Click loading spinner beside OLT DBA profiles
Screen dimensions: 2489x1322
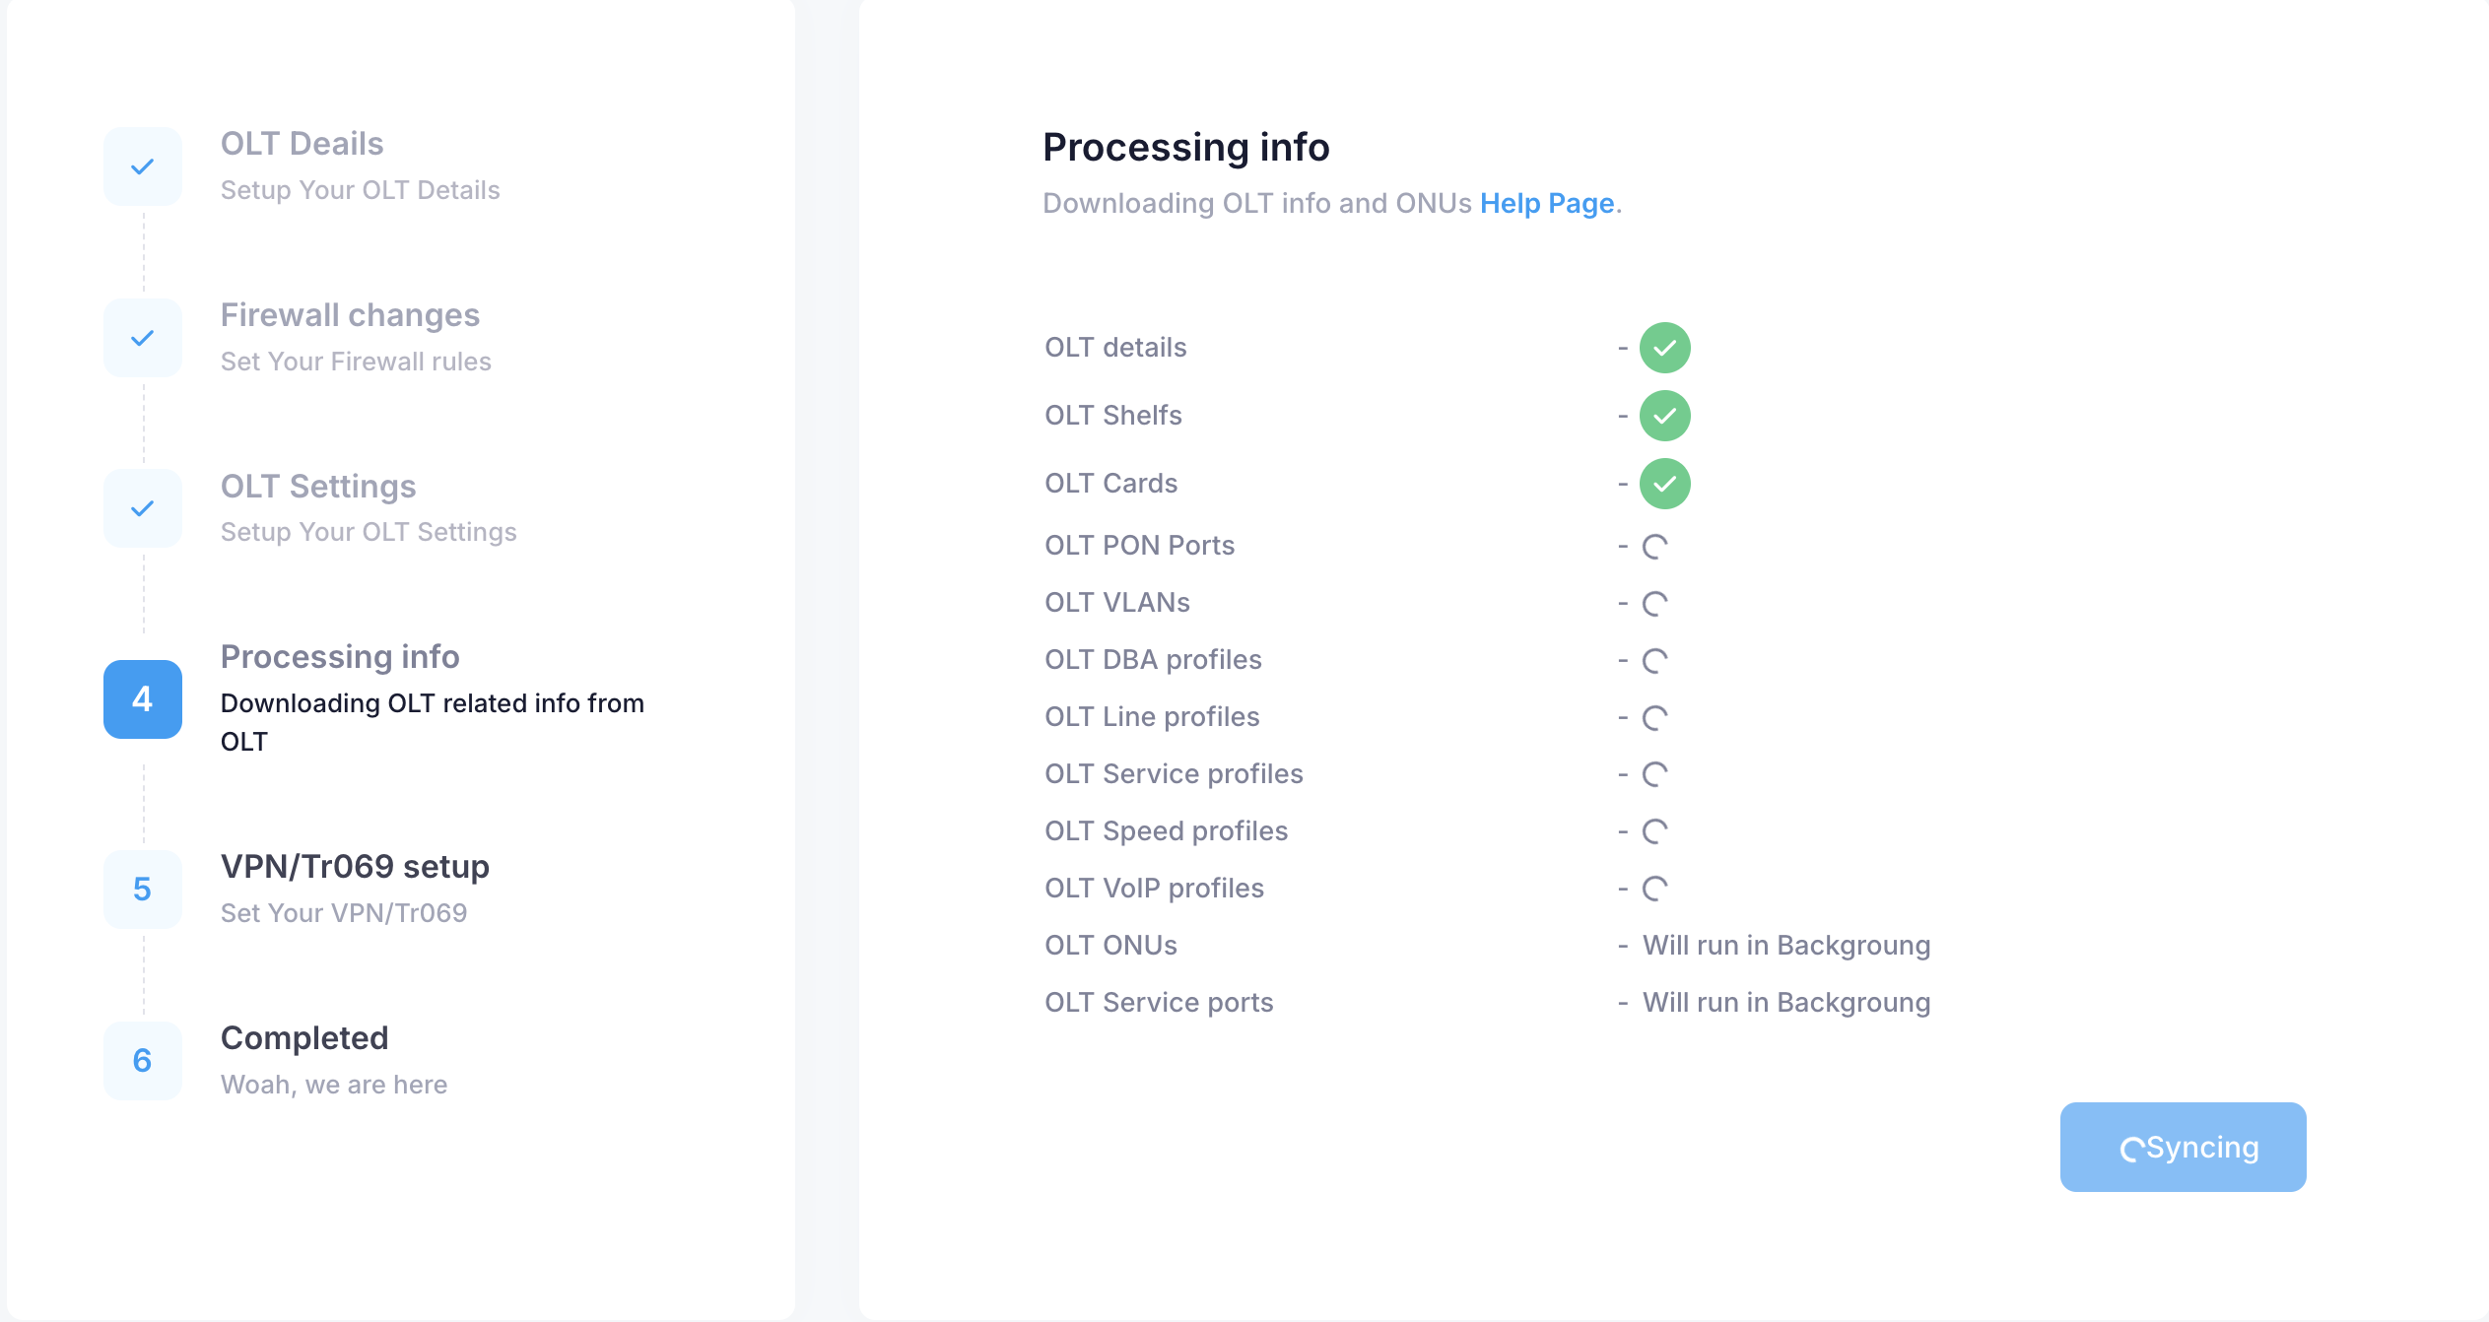(x=1654, y=661)
